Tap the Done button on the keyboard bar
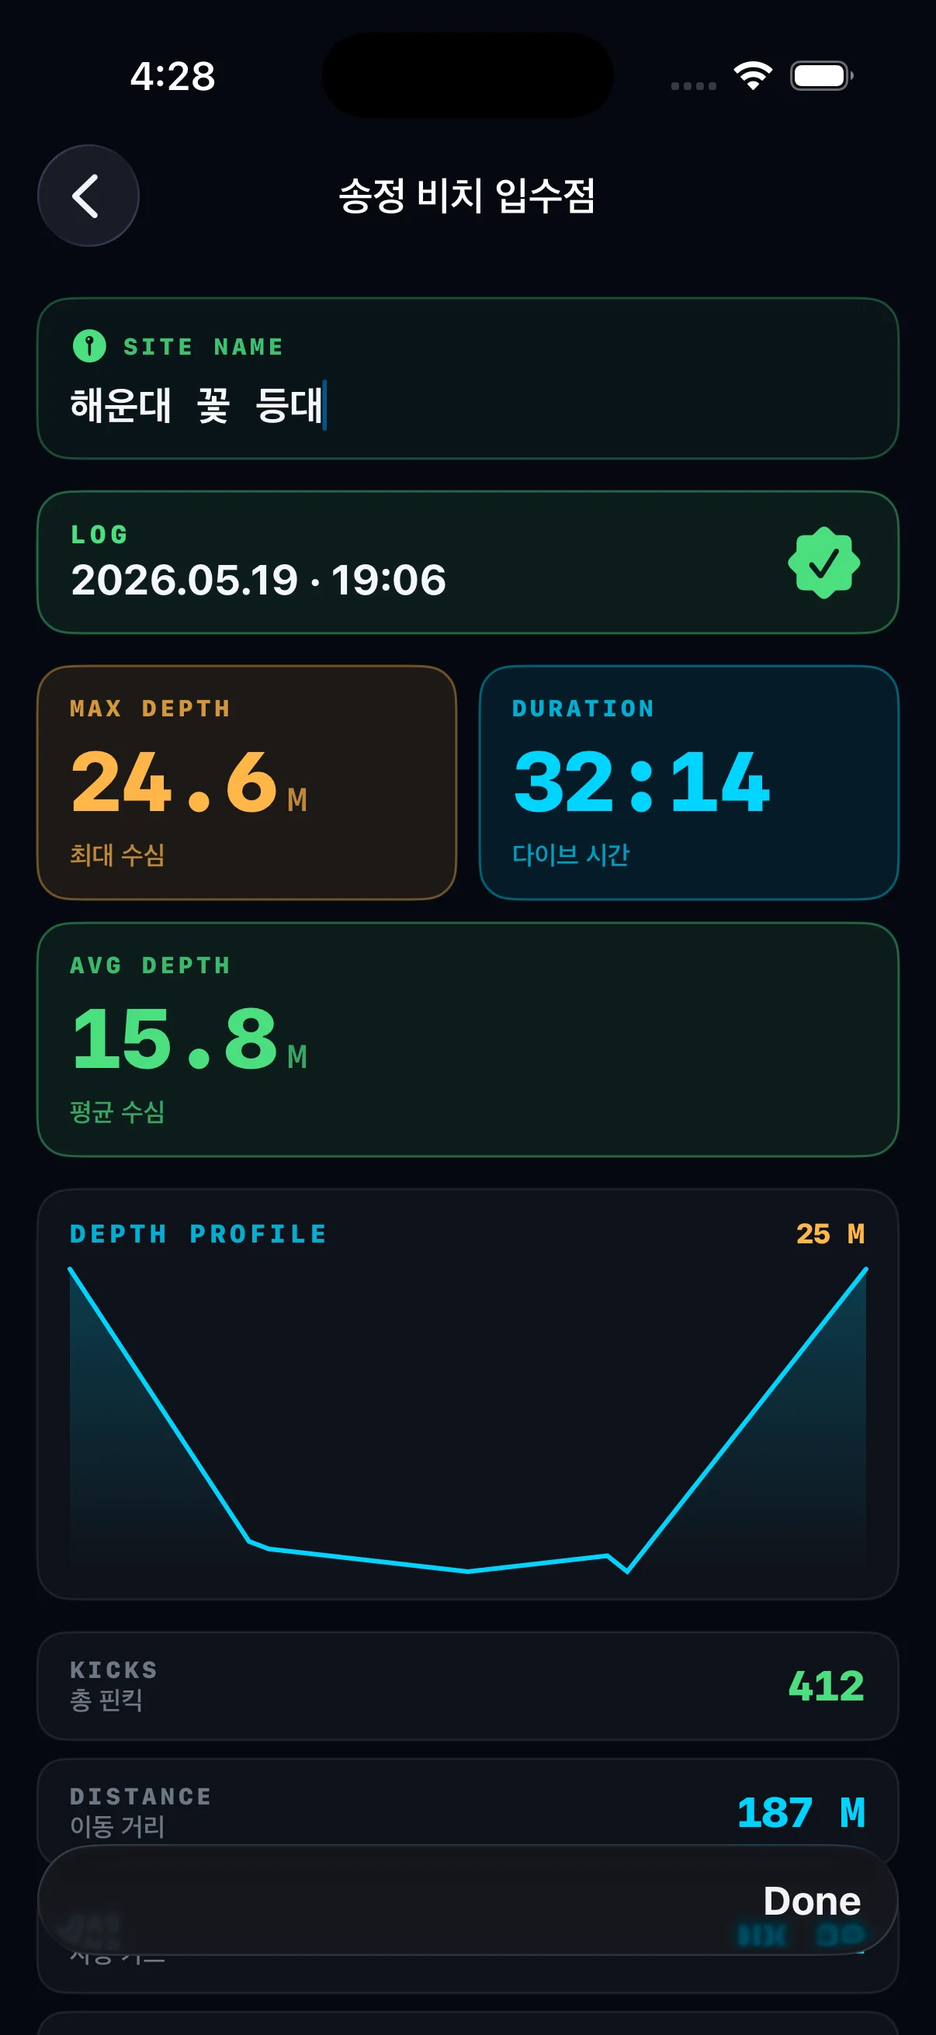Image resolution: width=936 pixels, height=2035 pixels. [x=811, y=1900]
